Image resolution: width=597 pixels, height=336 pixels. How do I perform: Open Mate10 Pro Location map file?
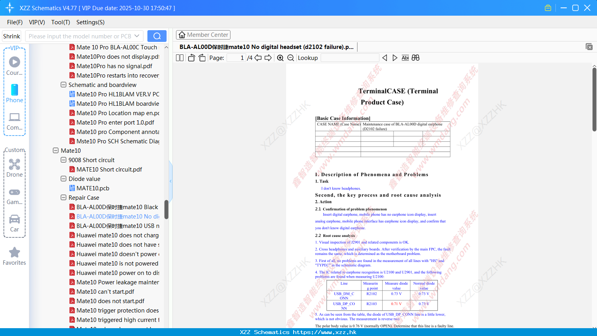coord(114,113)
